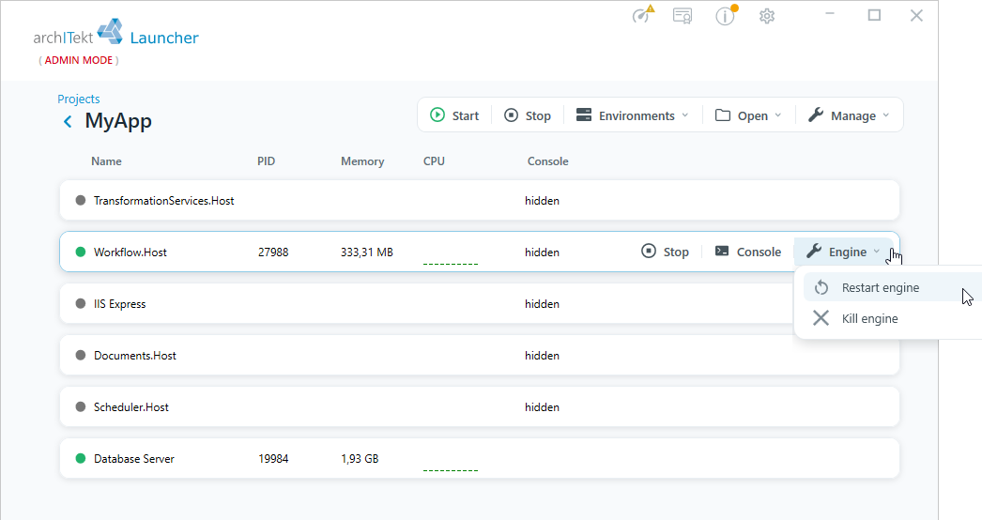Open the settings gear icon
This screenshot has width=982, height=520.
click(x=767, y=16)
